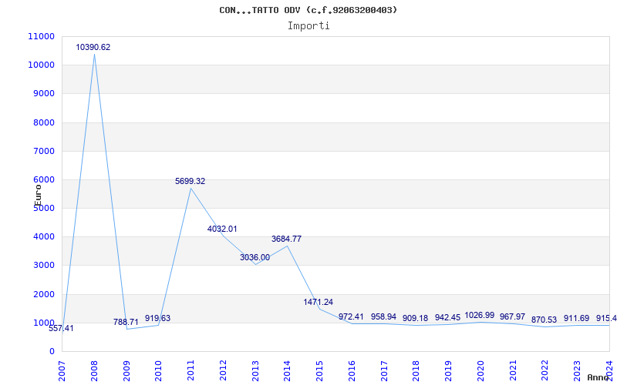Click the 919.63 data point label
617x385 pixels.
(157, 318)
